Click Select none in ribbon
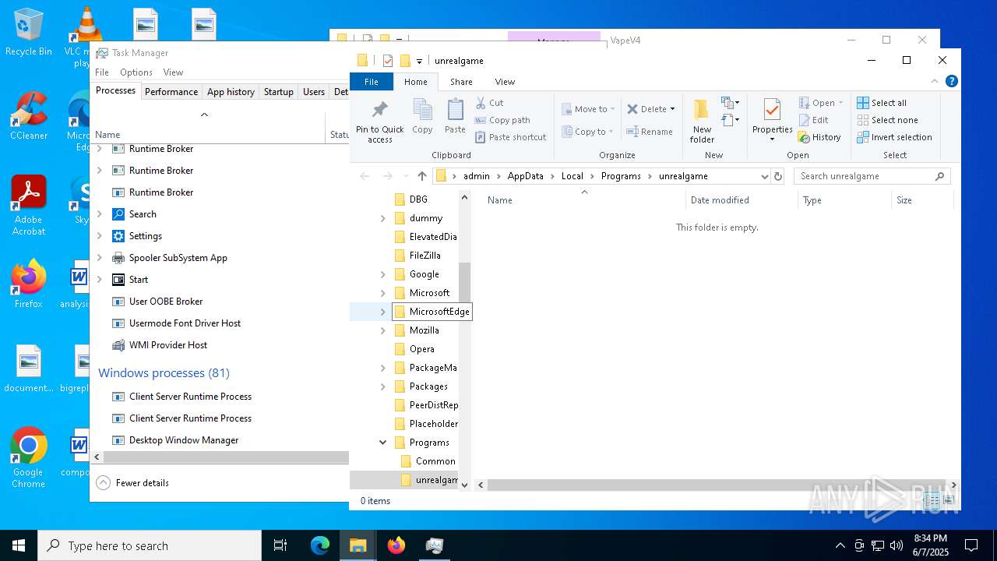The image size is (997, 561). (x=887, y=120)
